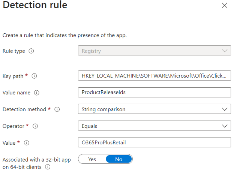Click the Key path label text
Image resolution: width=234 pixels, height=175 pixels.
pos(13,76)
